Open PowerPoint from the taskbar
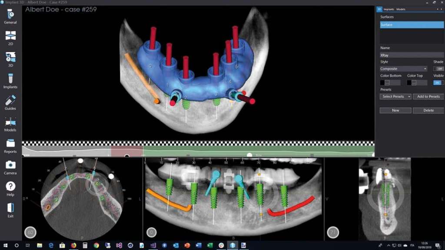This screenshot has height=250, width=445. [x=187, y=246]
